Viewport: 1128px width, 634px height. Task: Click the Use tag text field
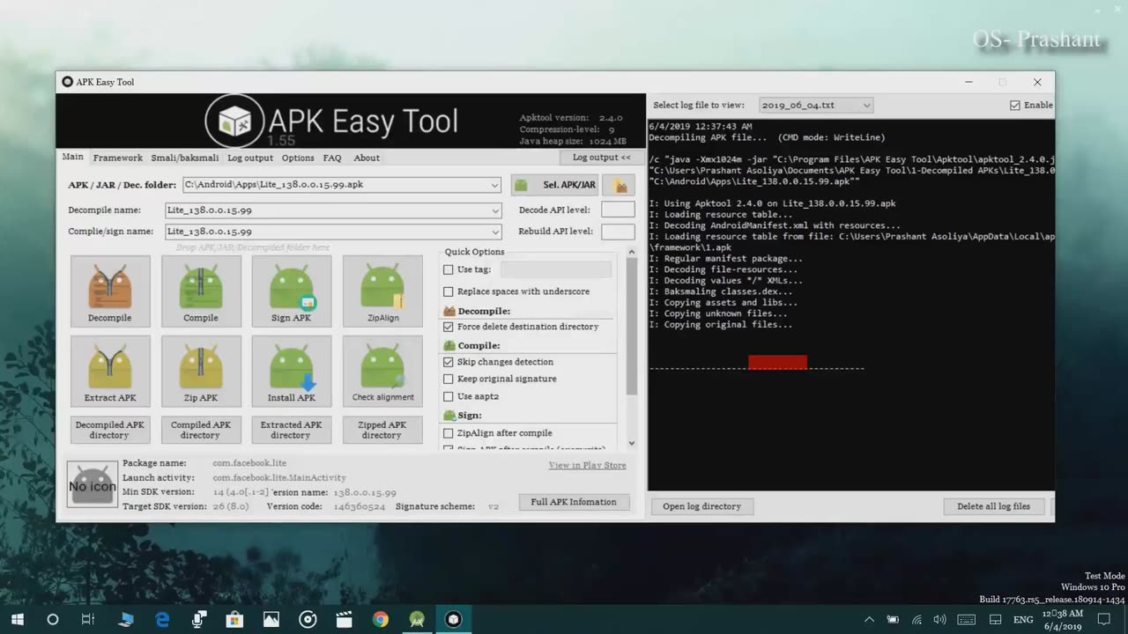[x=555, y=269]
